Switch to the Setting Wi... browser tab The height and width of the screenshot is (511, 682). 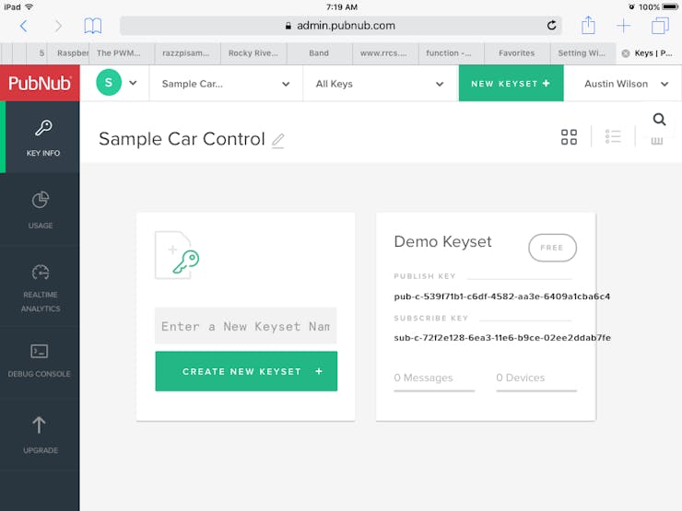tap(582, 53)
